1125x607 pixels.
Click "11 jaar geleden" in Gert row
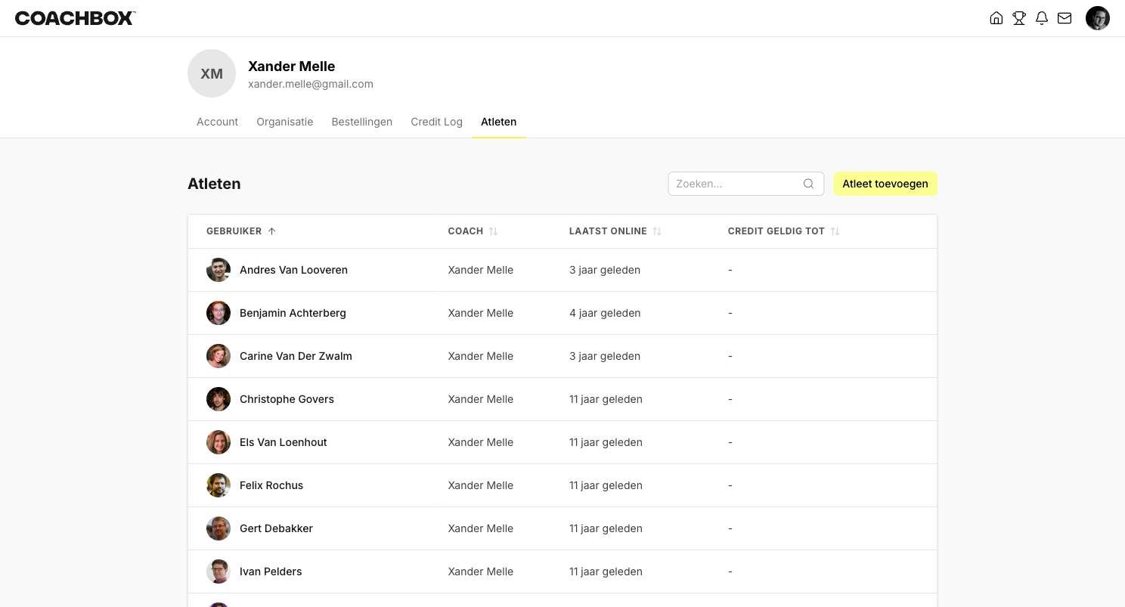pos(606,528)
